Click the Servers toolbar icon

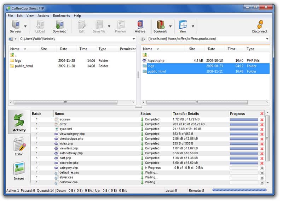[x=15, y=26]
